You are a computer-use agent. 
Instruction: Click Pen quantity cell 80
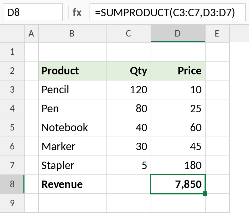(129, 109)
